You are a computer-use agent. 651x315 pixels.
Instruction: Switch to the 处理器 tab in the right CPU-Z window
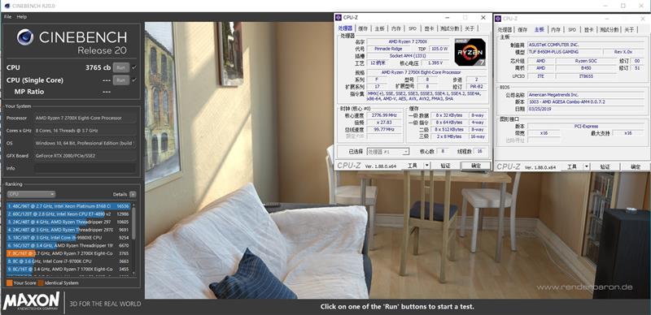tap(505, 30)
